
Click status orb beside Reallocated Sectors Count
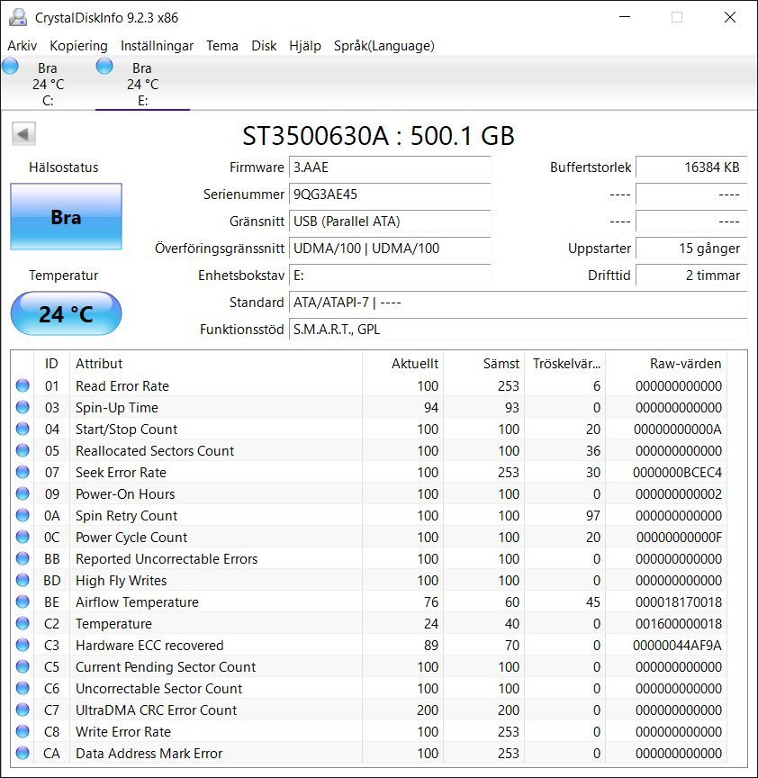pos(23,451)
